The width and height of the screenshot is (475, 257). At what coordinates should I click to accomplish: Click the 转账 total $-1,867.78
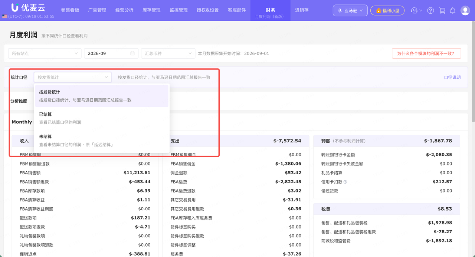click(x=438, y=141)
